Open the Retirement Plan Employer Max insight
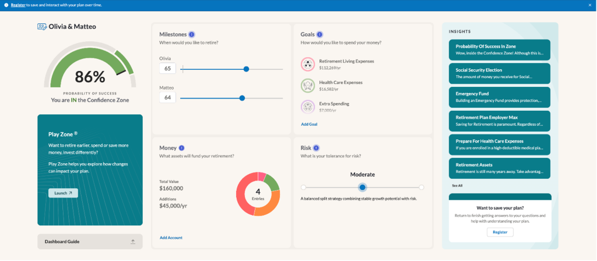Screen dimensions: 597x261 pyautogui.click(x=500, y=121)
